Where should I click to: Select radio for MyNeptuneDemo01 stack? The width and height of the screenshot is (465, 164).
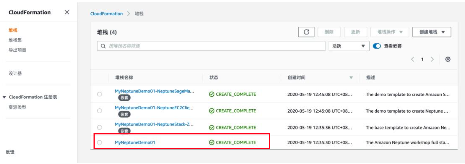tap(99, 142)
